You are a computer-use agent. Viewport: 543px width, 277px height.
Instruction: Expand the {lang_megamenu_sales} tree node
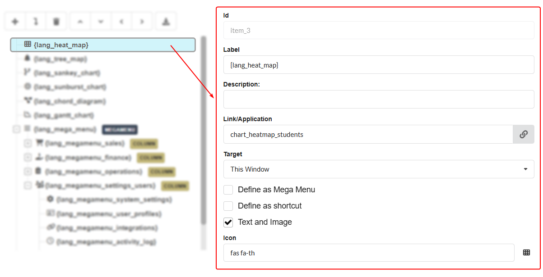pyautogui.click(x=27, y=143)
